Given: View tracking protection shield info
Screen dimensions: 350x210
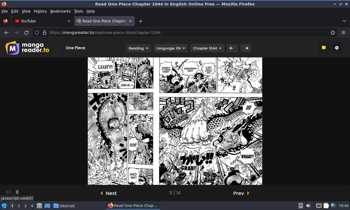Looking at the screenshot, I should pos(37,33).
